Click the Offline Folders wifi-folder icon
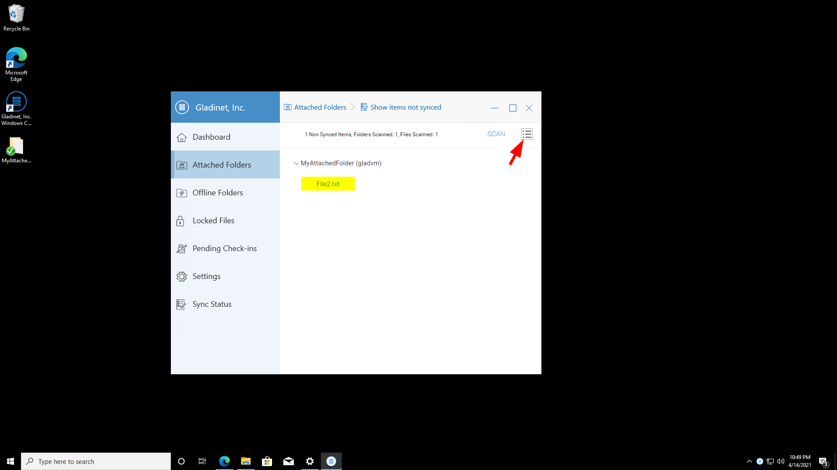 (x=182, y=193)
